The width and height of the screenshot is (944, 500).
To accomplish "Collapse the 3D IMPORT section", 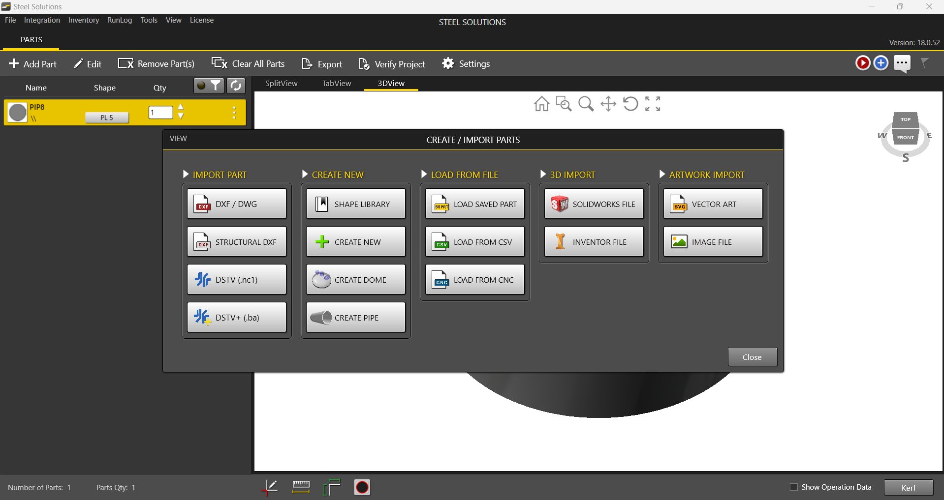I will 542,174.
